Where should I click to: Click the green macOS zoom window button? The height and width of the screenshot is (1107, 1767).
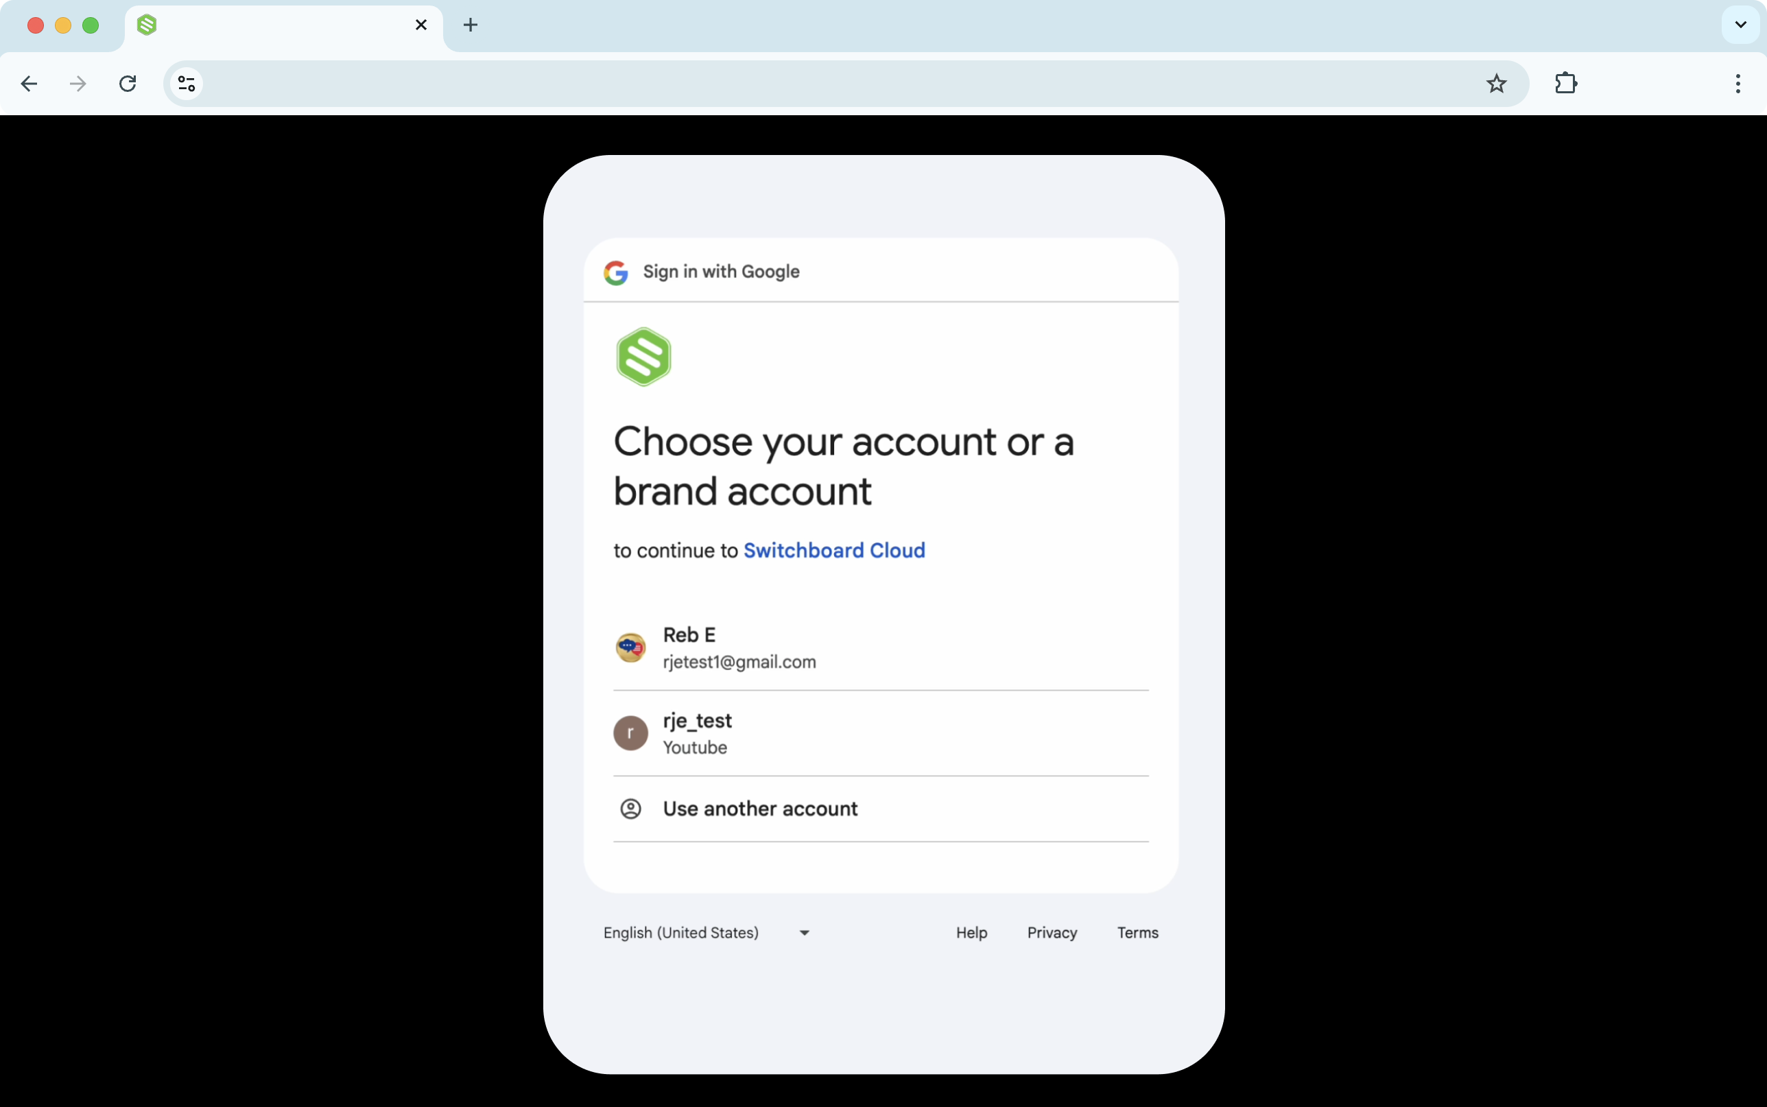pos(91,25)
